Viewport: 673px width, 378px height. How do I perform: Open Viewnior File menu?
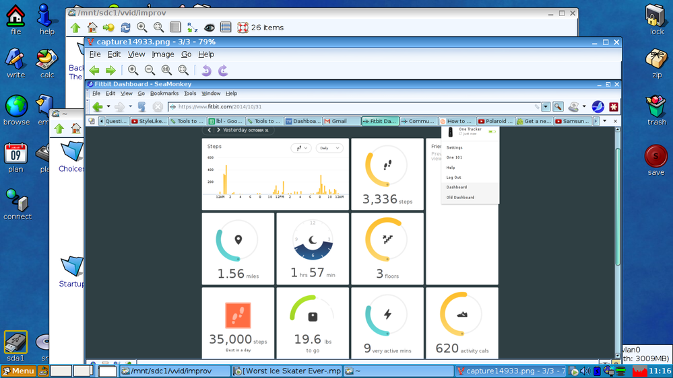(95, 54)
